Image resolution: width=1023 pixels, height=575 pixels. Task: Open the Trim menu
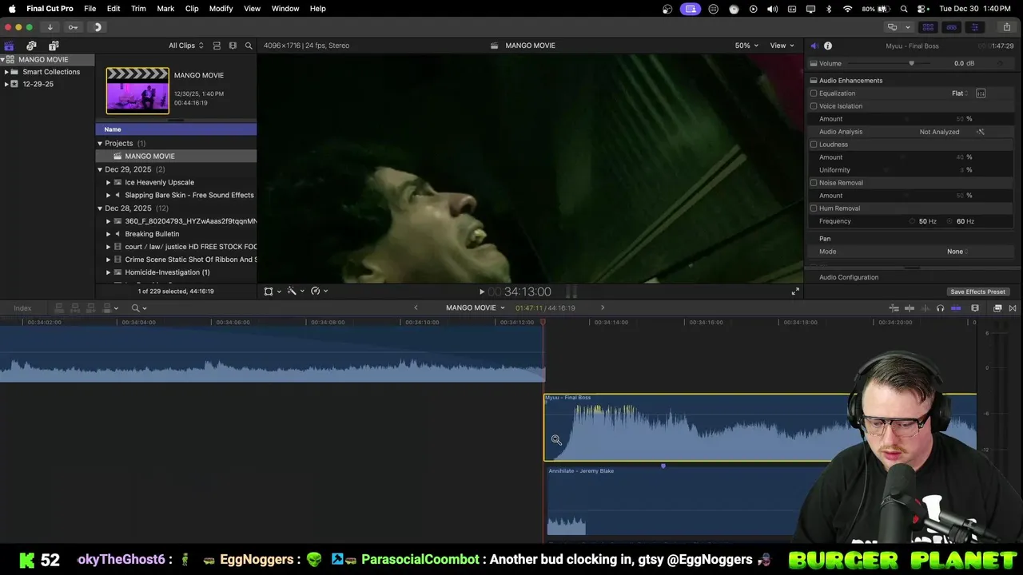[x=138, y=9]
